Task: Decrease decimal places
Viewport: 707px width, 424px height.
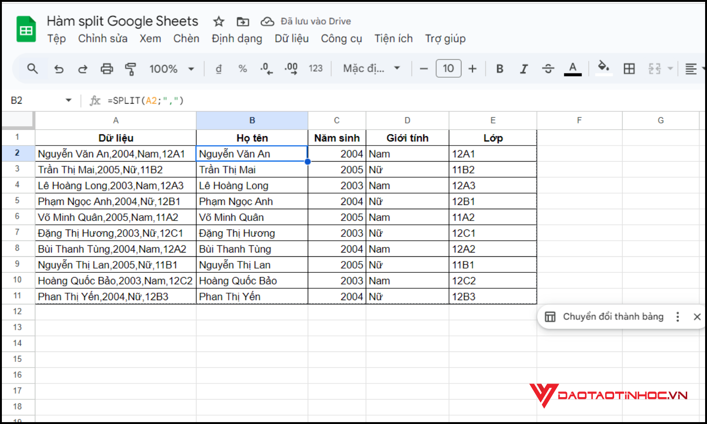Action: click(266, 69)
